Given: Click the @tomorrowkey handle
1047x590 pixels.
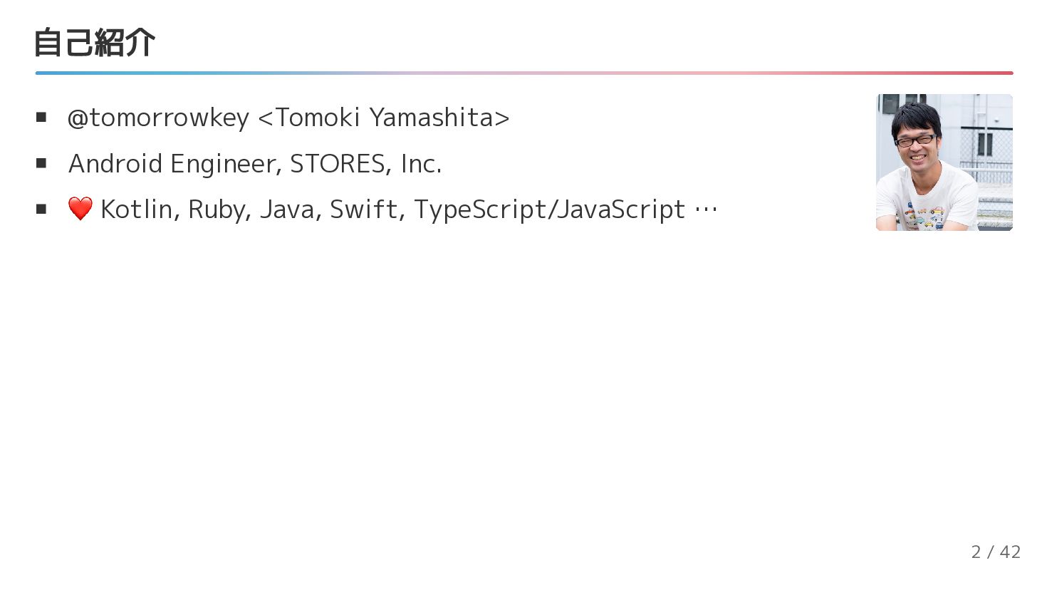Looking at the screenshot, I should 158,118.
